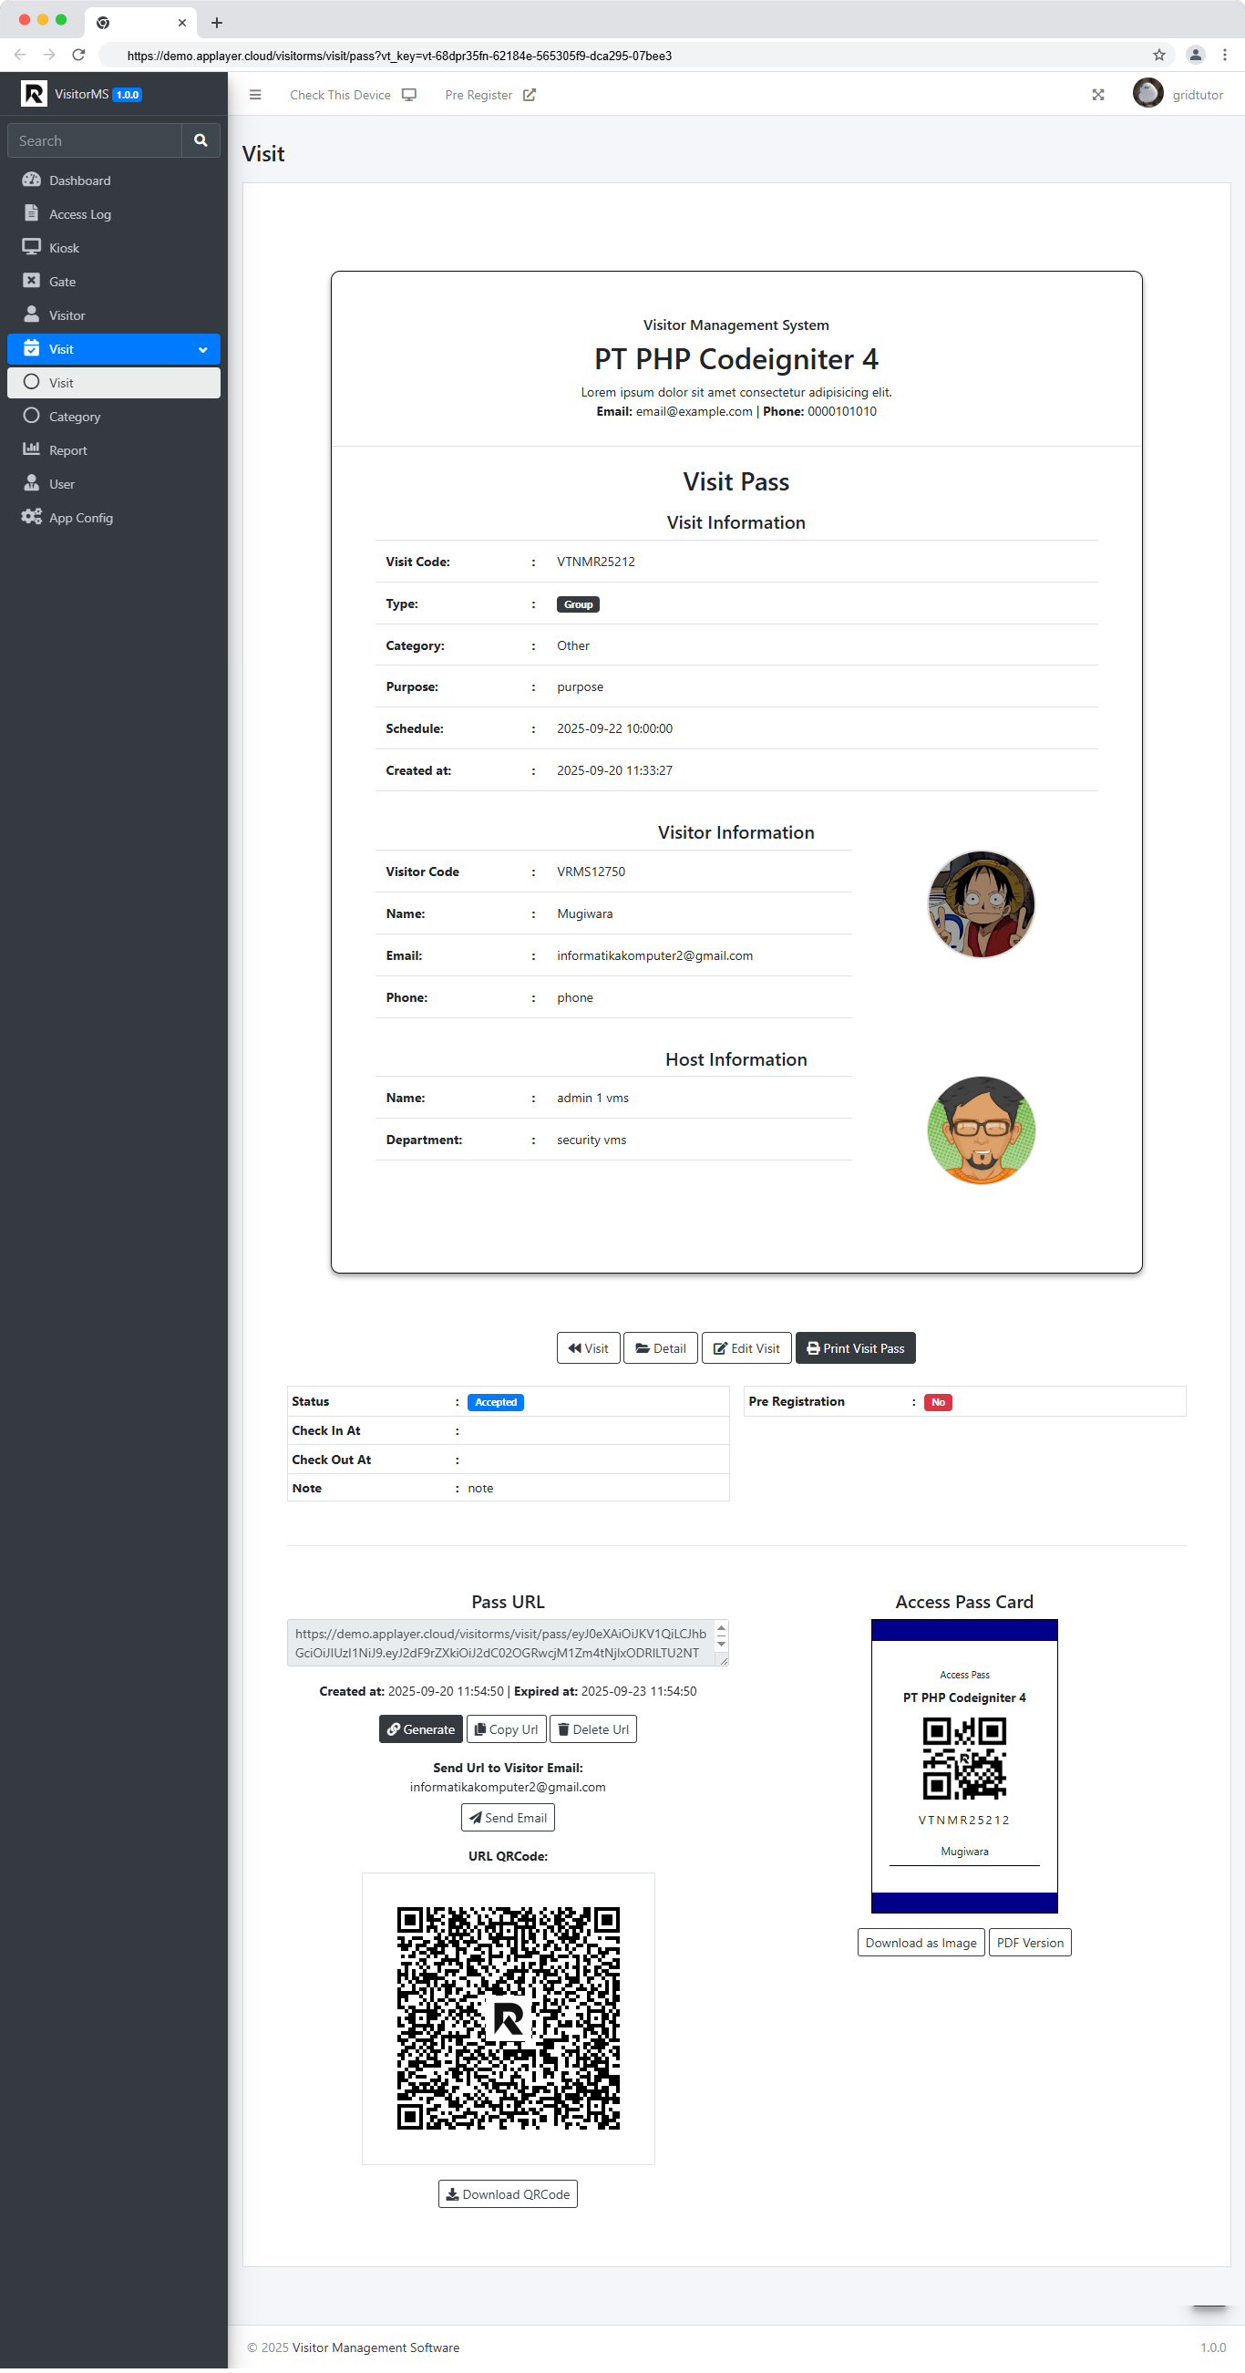Viewport: 1245px width, 2373px height.
Task: Click the Print Visit Pass button
Action: click(856, 1348)
